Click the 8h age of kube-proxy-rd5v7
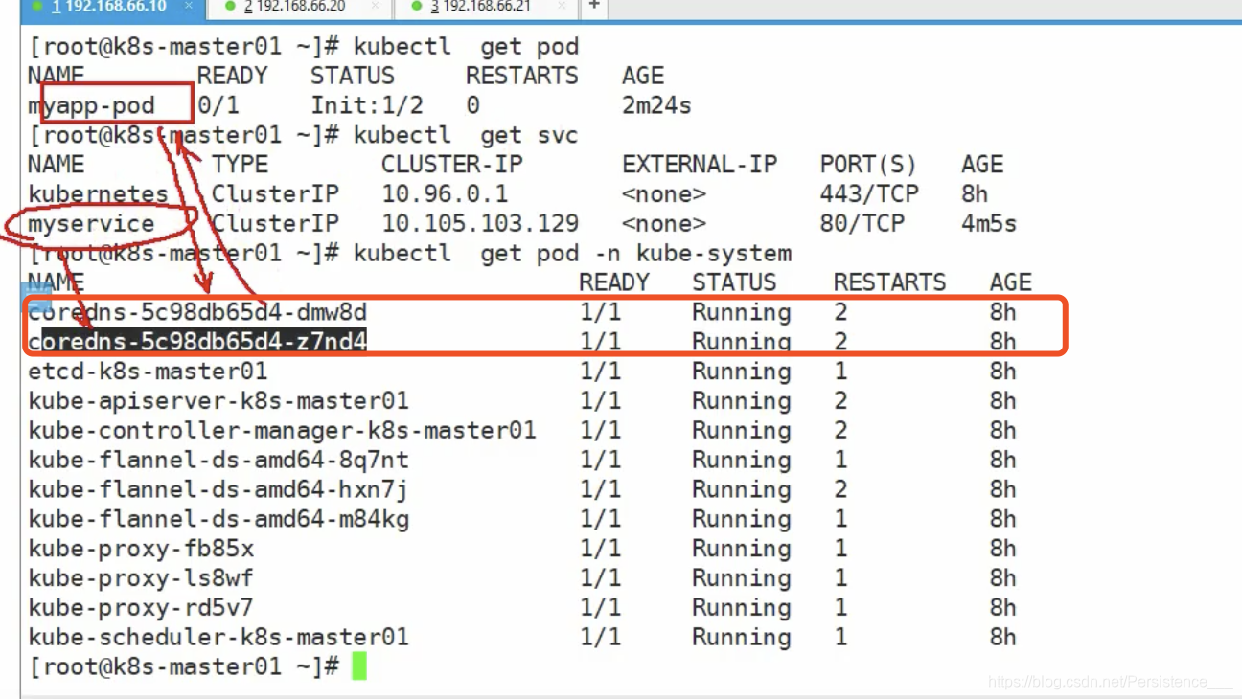Screen dimensions: 1242x699 pyautogui.click(x=1003, y=608)
